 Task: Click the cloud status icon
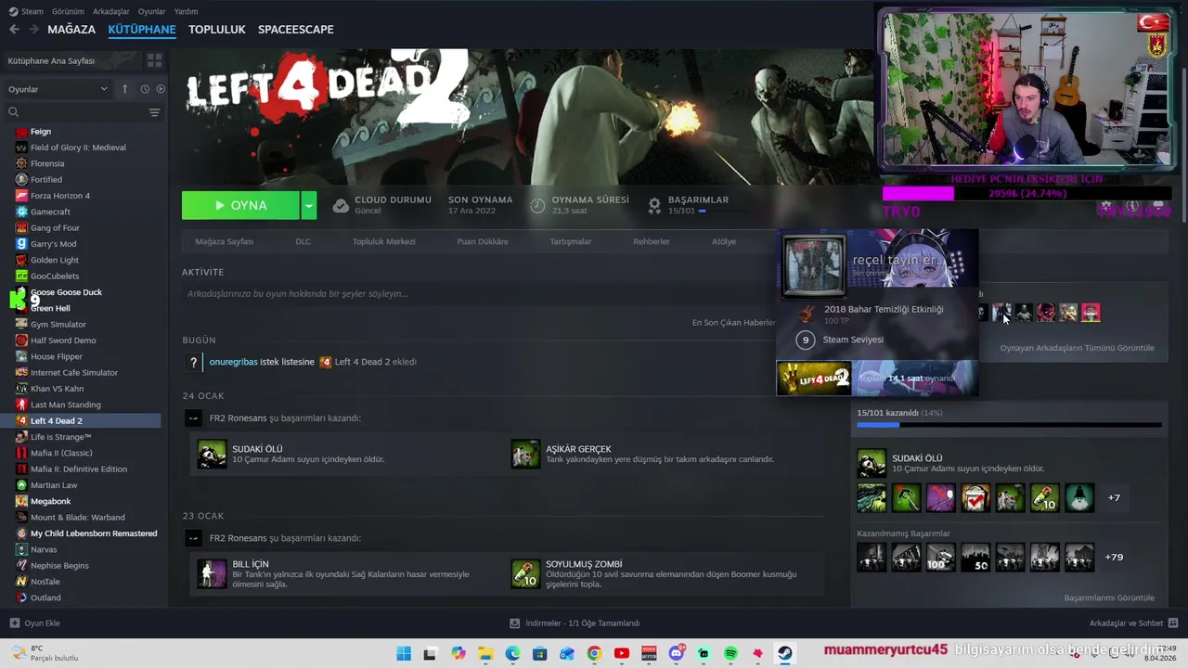pyautogui.click(x=341, y=205)
